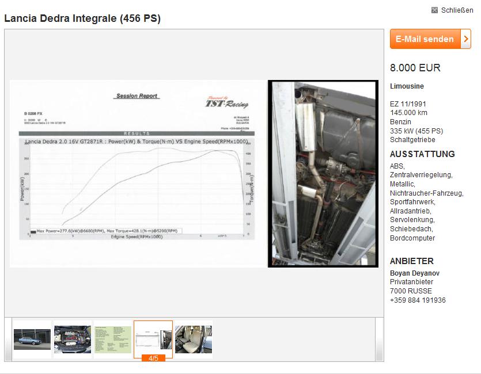Click the 145.000 km mileage text

point(408,113)
